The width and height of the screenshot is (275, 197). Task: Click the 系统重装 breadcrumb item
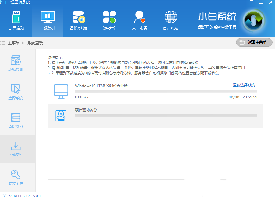(x=35, y=43)
